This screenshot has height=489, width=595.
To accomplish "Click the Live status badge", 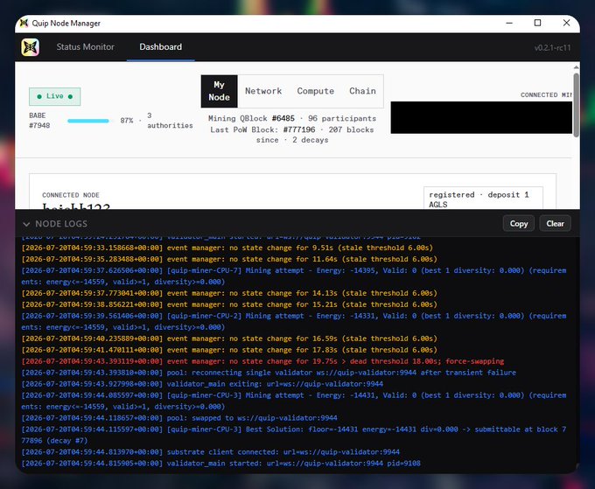I will tap(54, 96).
